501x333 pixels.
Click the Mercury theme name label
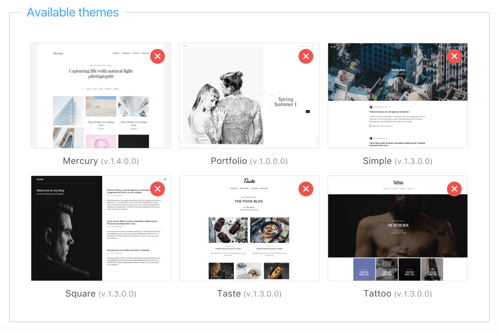point(80,161)
